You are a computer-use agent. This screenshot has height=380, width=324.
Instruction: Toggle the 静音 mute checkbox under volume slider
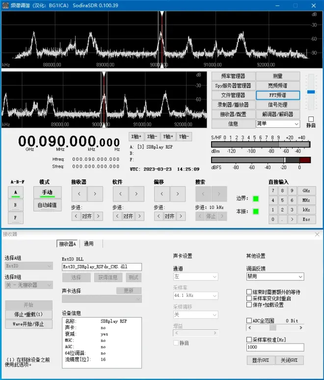(311, 119)
